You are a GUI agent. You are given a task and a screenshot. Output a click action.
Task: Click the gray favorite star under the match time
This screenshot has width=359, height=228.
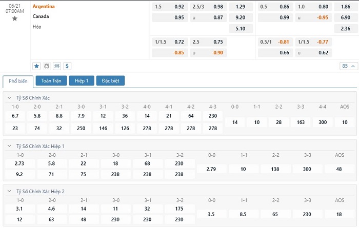click(14, 18)
